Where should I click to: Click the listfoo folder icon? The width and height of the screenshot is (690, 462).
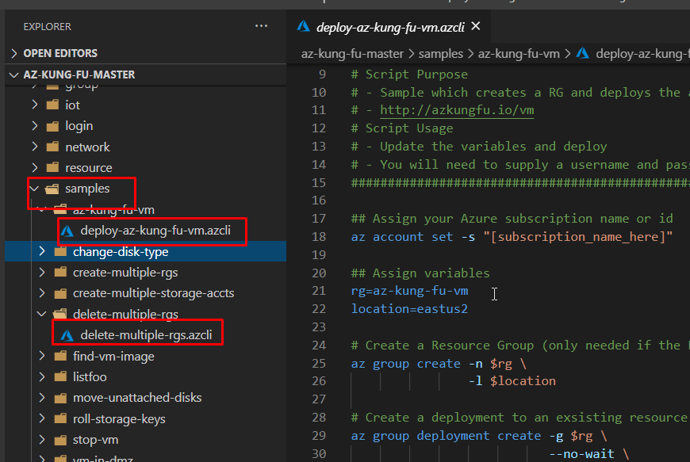tap(60, 376)
